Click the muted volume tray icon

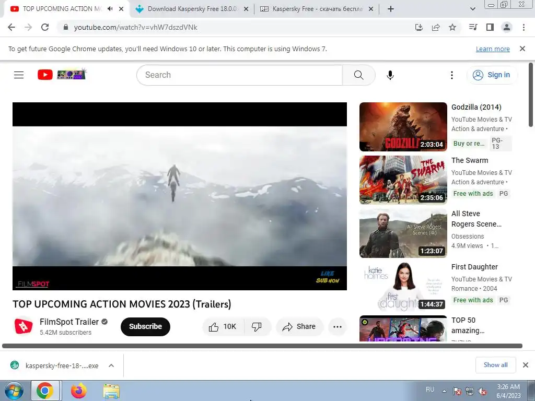(x=482, y=391)
